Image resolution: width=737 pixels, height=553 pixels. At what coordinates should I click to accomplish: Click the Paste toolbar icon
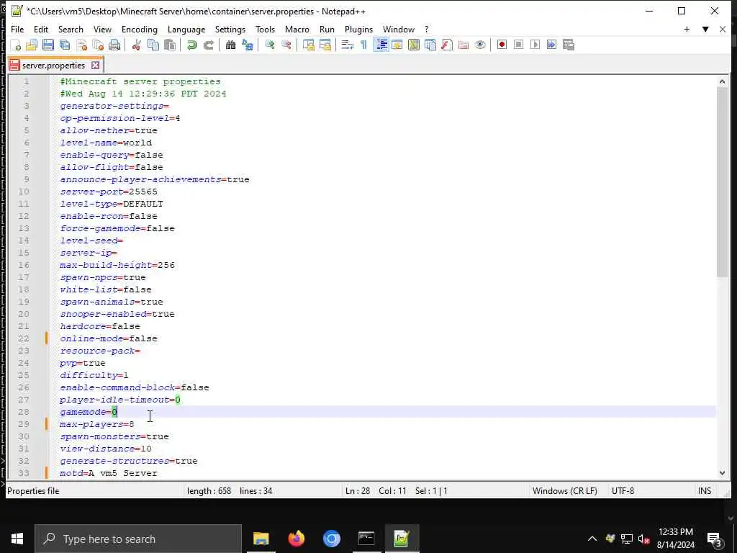point(170,45)
